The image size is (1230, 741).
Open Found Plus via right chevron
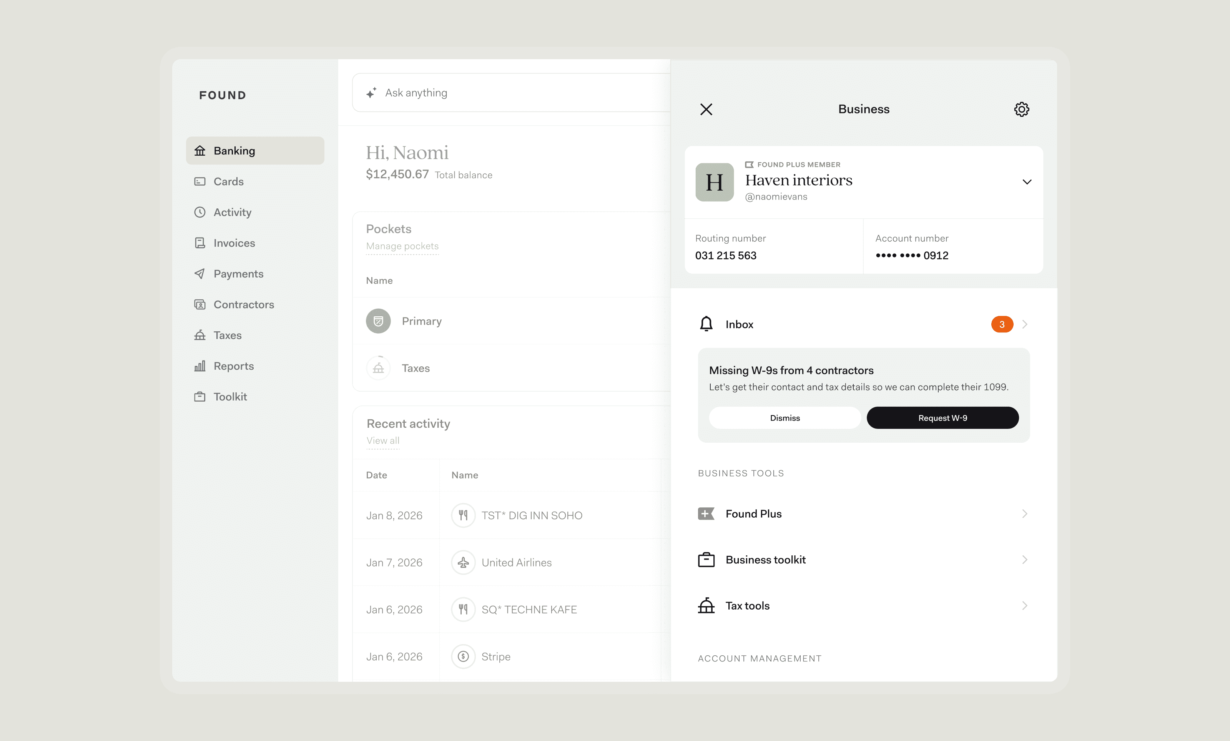tap(1024, 513)
